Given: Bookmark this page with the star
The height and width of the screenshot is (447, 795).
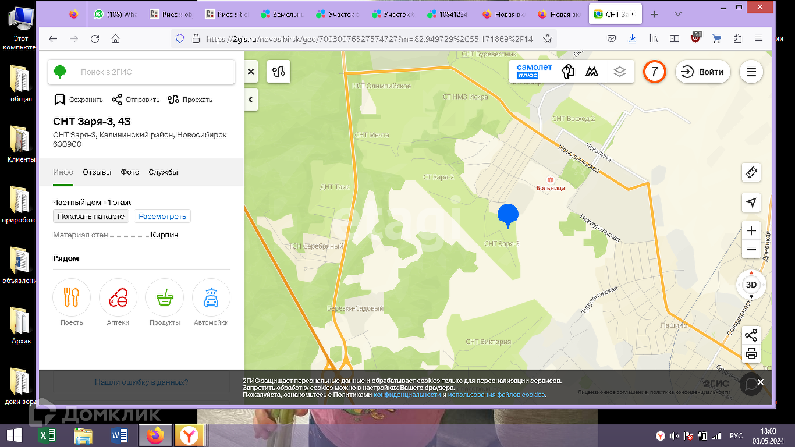Looking at the screenshot, I should coord(547,39).
